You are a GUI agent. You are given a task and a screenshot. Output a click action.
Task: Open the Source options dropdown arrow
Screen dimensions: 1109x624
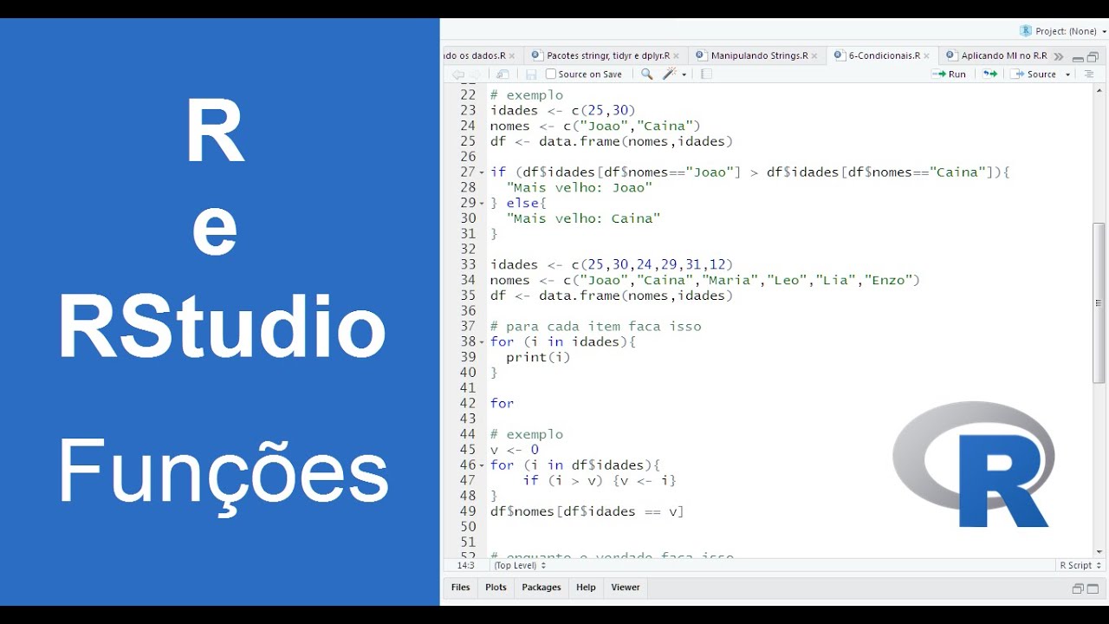coord(1068,75)
